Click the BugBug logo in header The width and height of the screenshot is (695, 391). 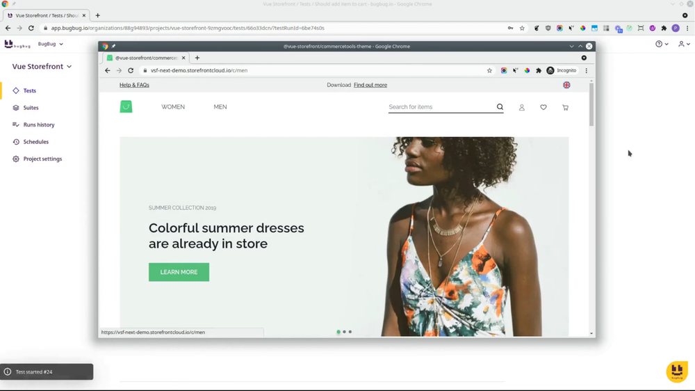(x=17, y=44)
